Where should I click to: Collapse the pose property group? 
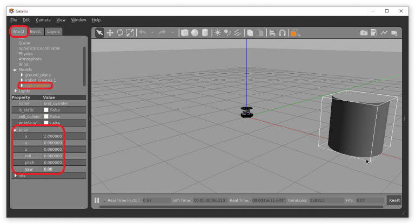tap(15, 130)
